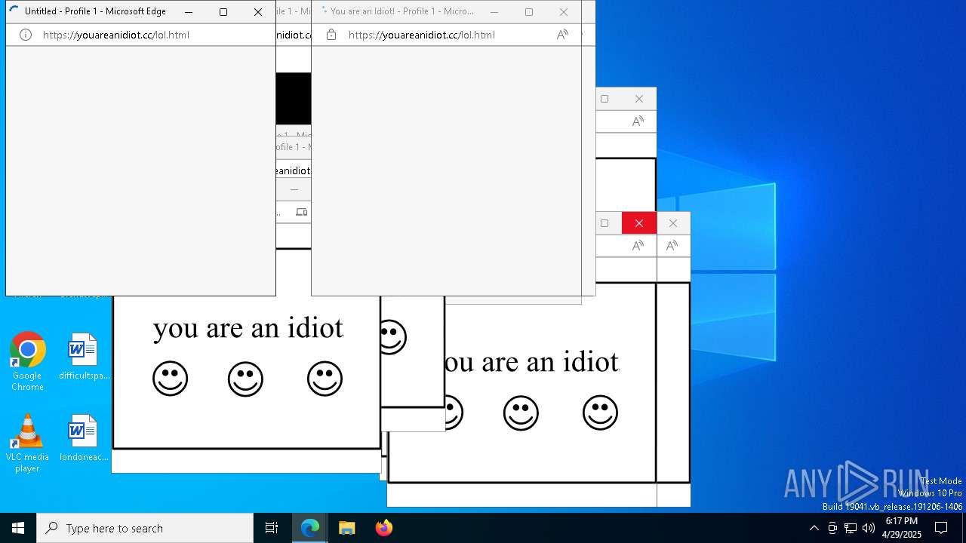Click Untitled - Profile 1 window title
966x543 pixels.
click(95, 11)
